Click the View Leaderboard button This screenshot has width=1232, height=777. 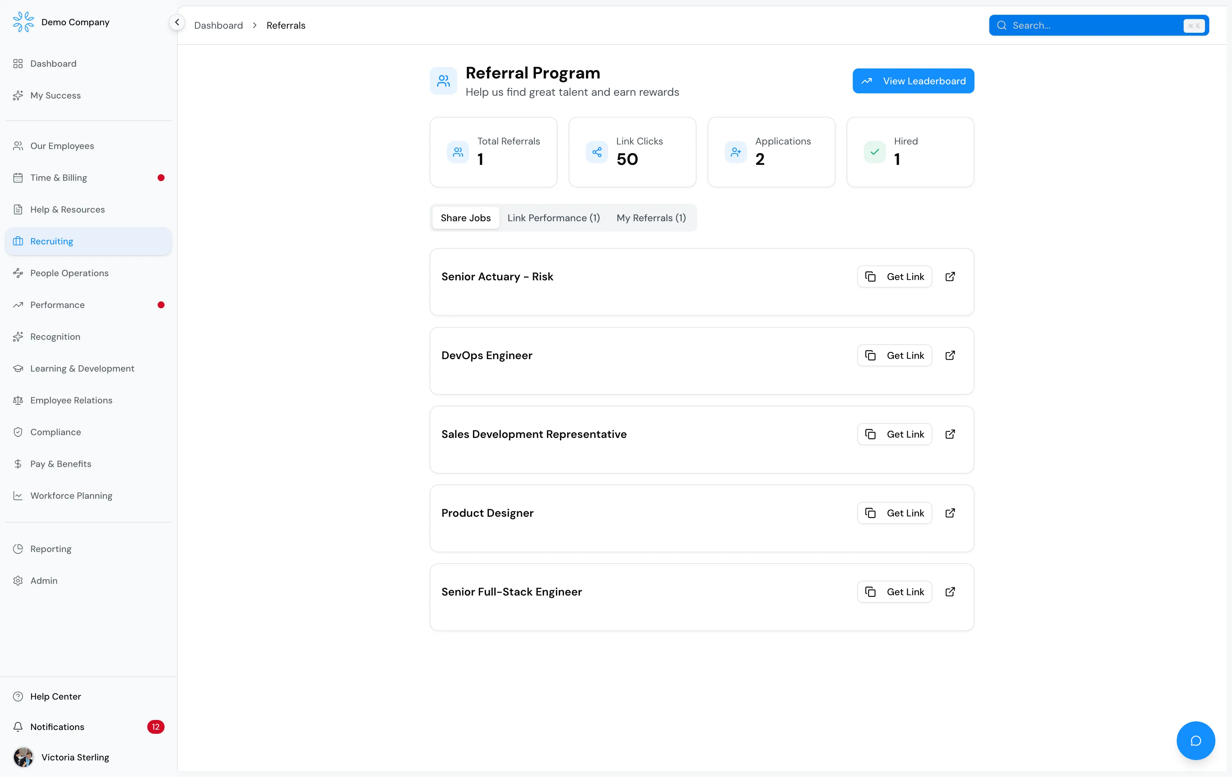913,81
